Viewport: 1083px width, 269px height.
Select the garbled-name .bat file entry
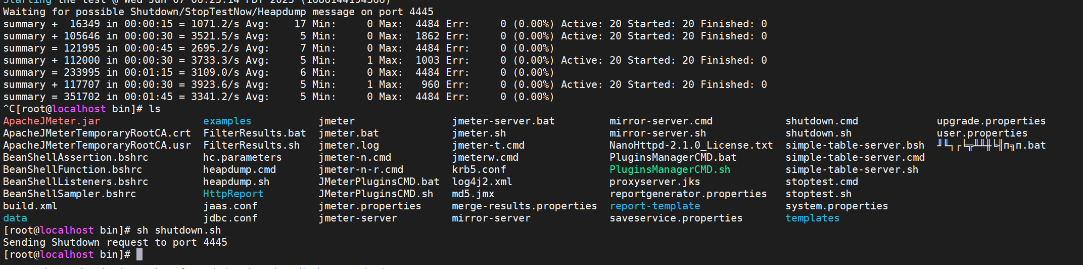(x=991, y=146)
